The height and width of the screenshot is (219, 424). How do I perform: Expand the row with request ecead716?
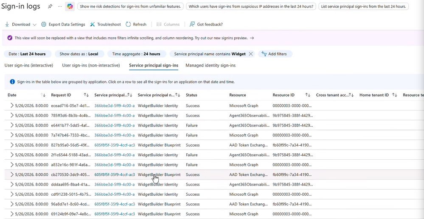pyautogui.click(x=12, y=105)
